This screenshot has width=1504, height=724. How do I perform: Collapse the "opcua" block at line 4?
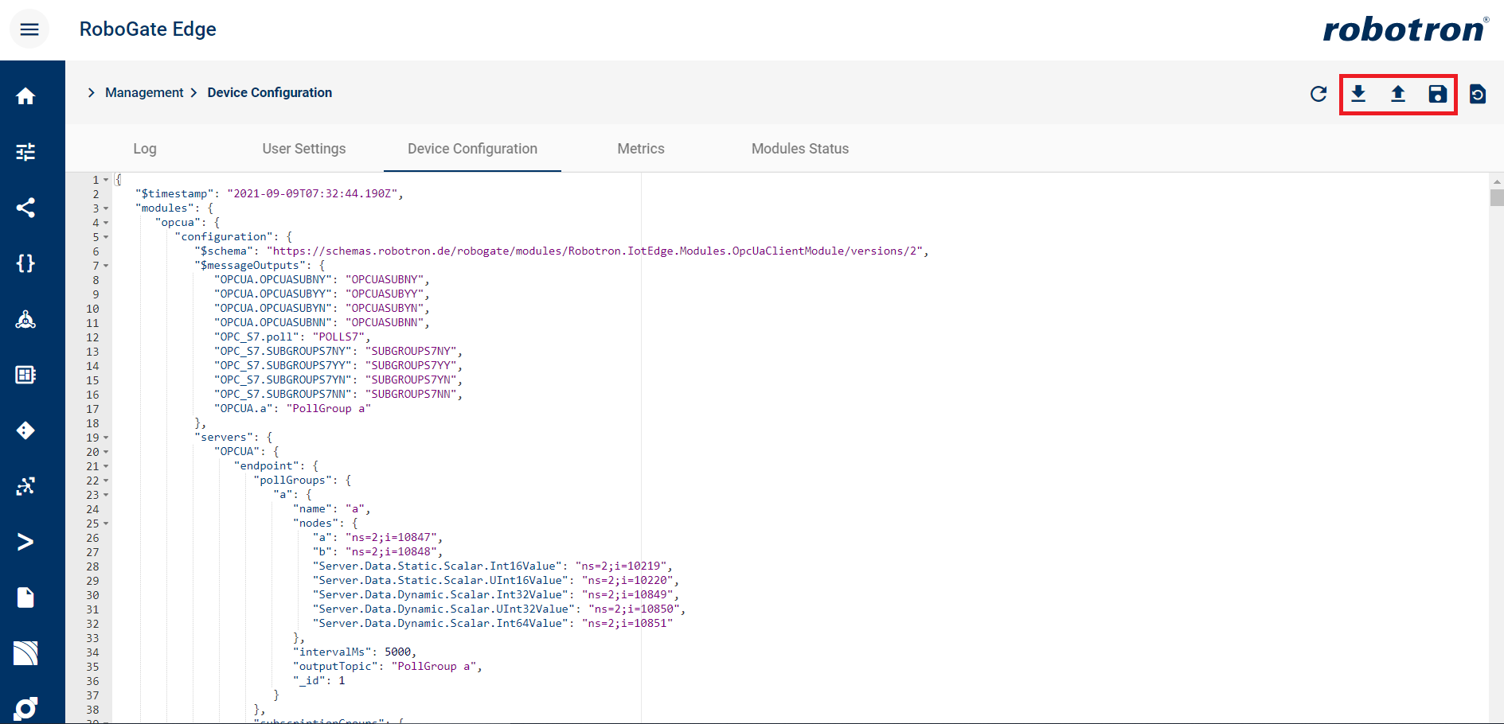click(106, 223)
